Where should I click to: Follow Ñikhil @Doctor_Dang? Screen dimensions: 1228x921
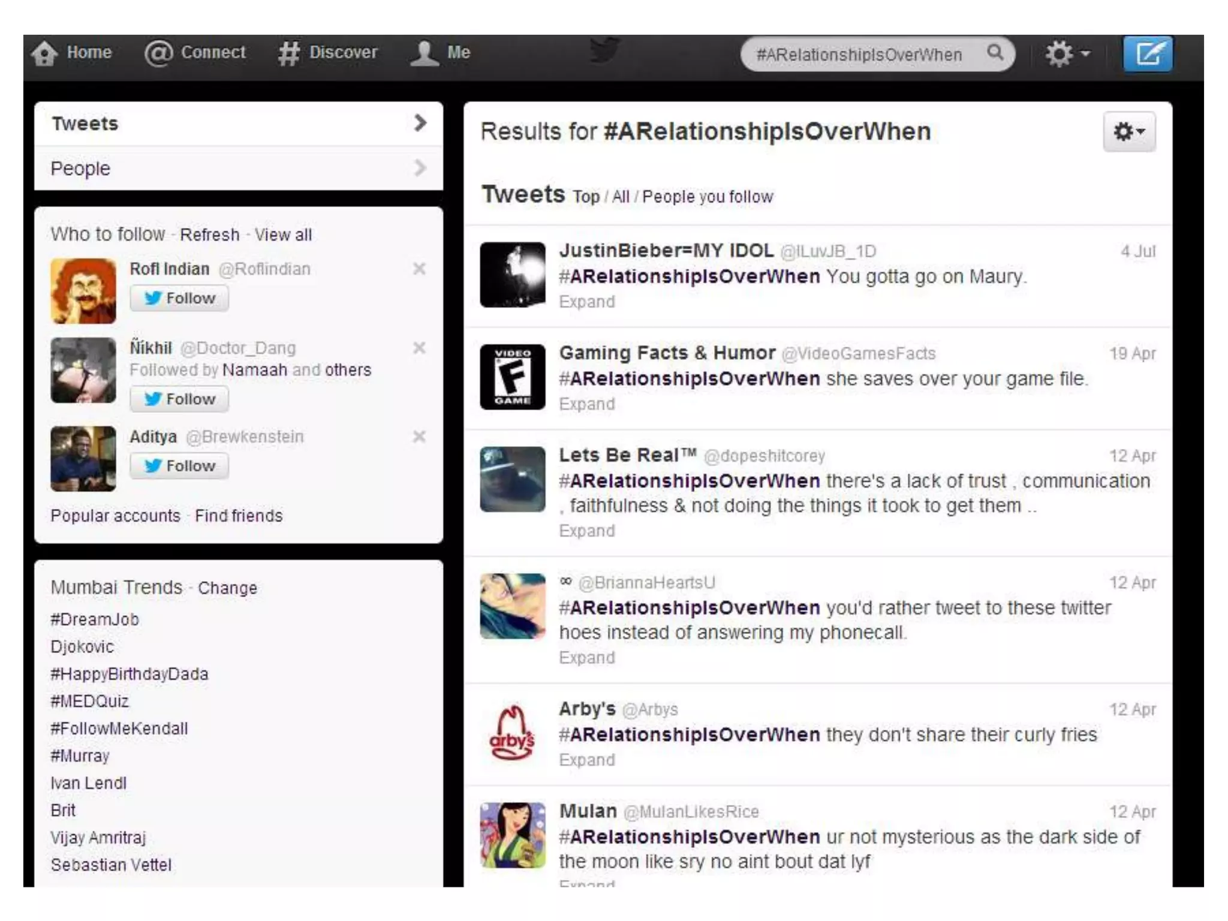point(179,399)
